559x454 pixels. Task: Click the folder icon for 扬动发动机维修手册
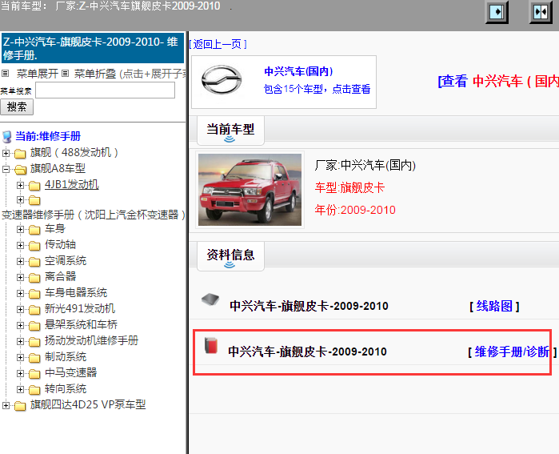pos(34,342)
